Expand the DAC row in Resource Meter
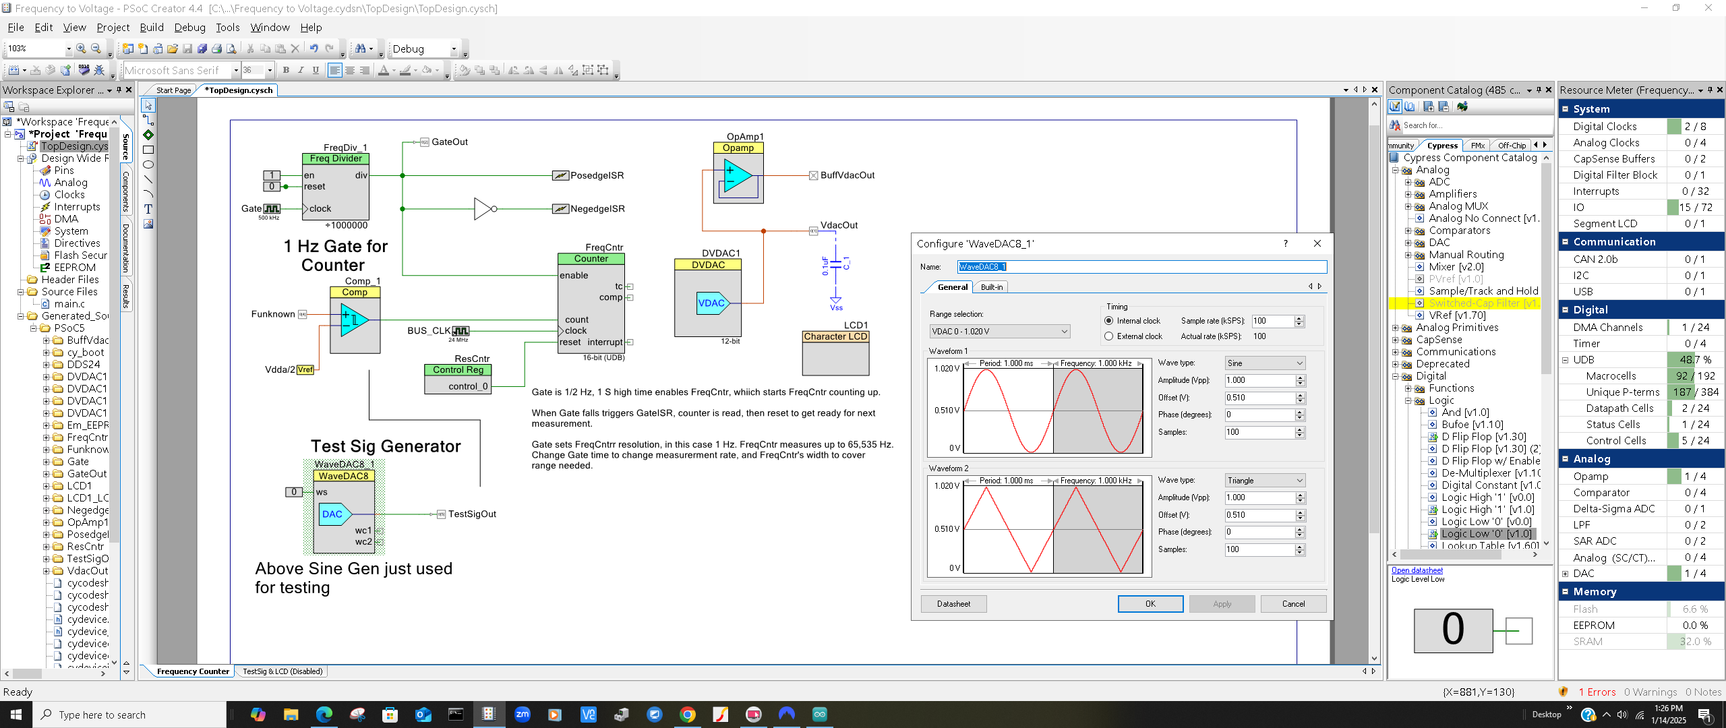The height and width of the screenshot is (728, 1726). [1566, 574]
